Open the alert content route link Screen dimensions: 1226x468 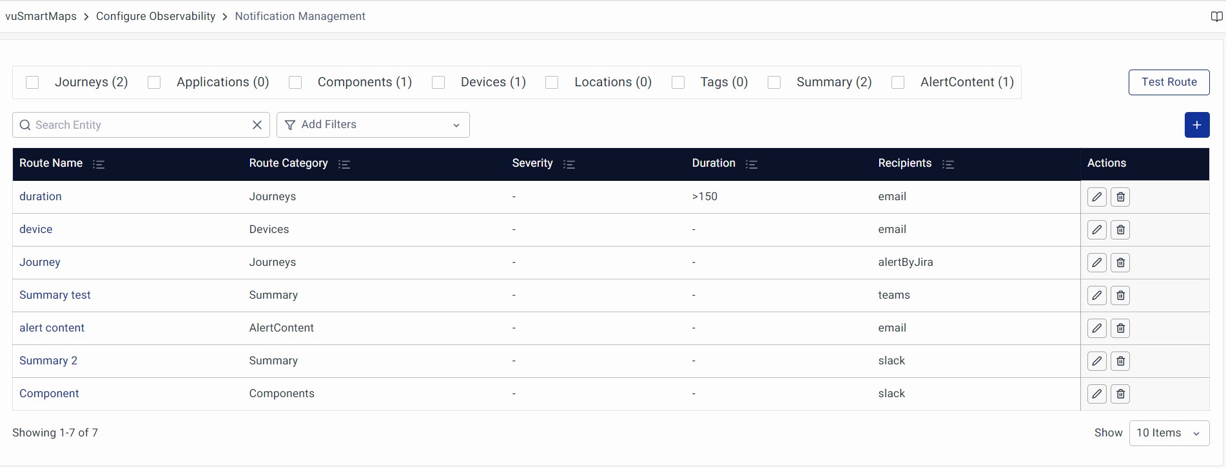(x=52, y=328)
